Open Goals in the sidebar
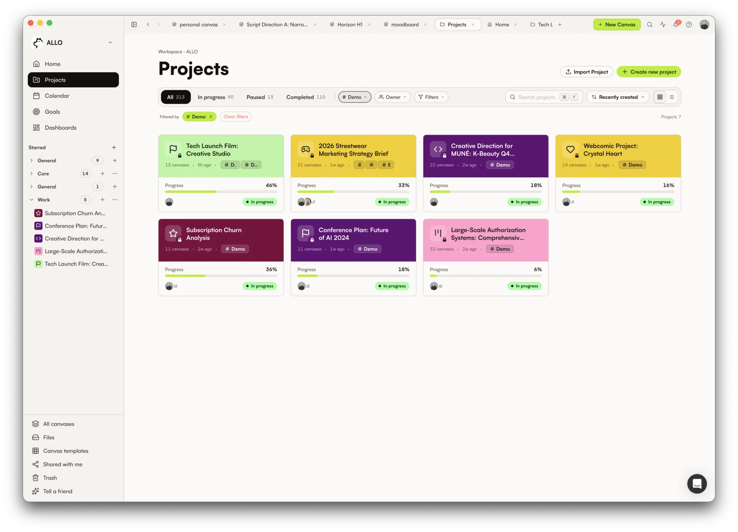This screenshot has height=532, width=738. click(73, 112)
